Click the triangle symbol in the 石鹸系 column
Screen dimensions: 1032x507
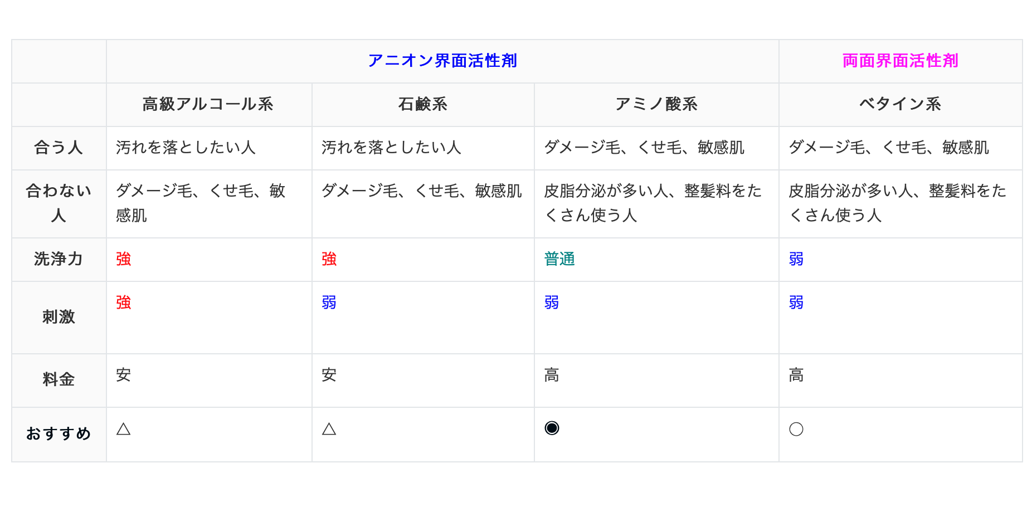pyautogui.click(x=329, y=429)
